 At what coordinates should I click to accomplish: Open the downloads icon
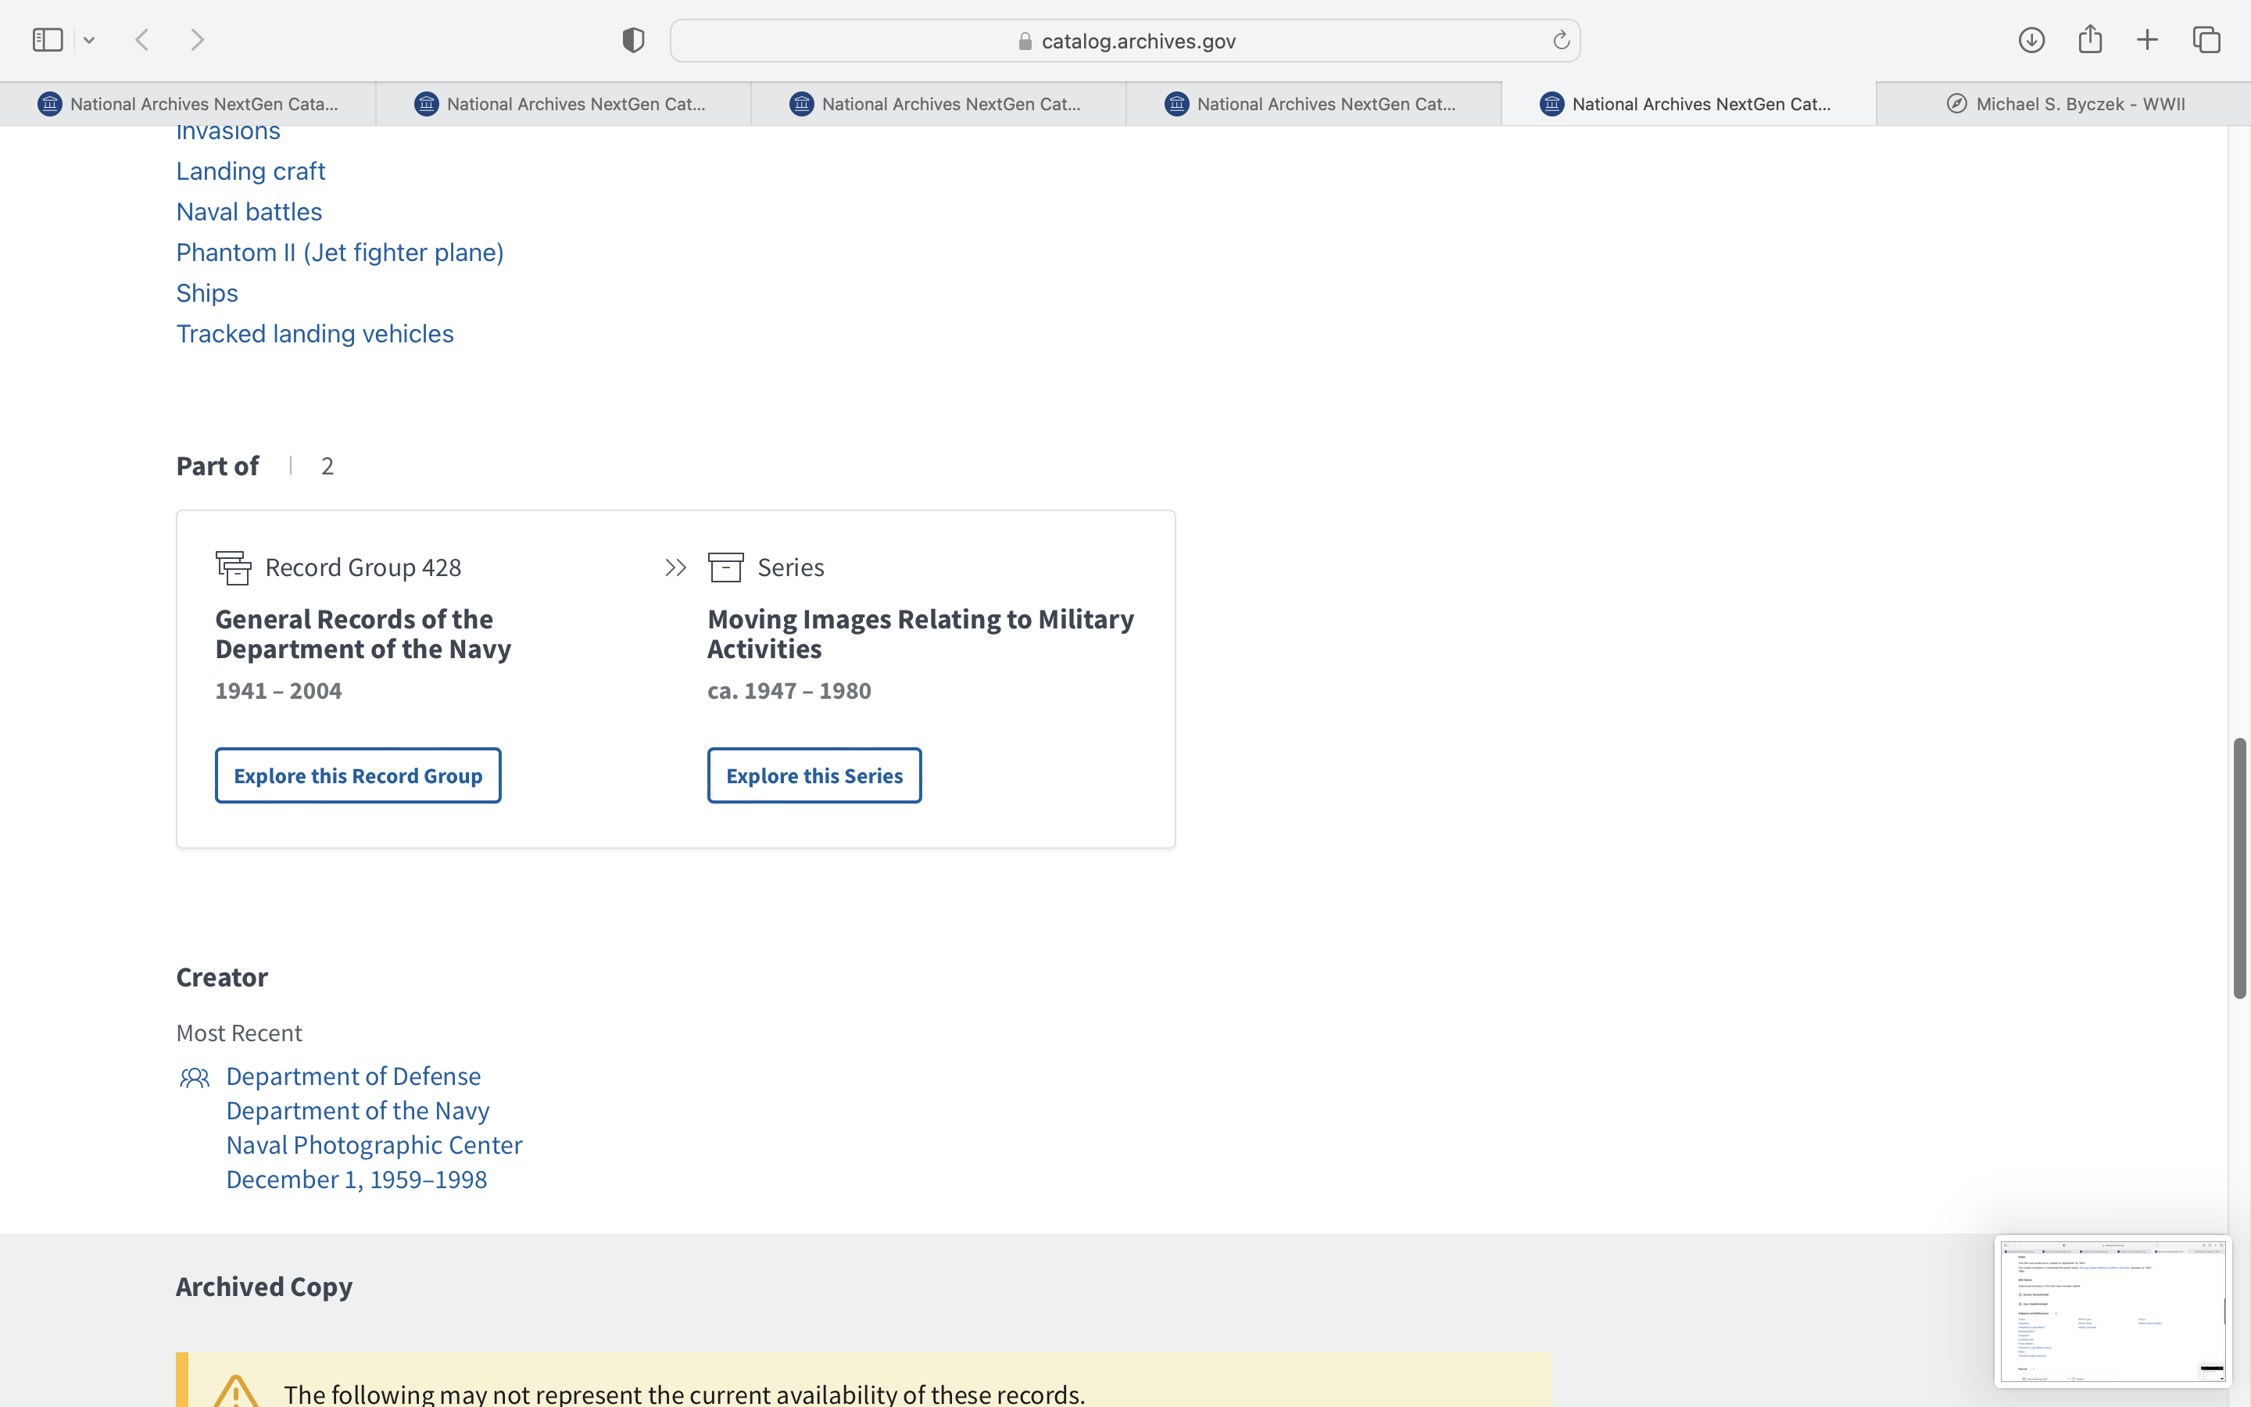(2031, 40)
